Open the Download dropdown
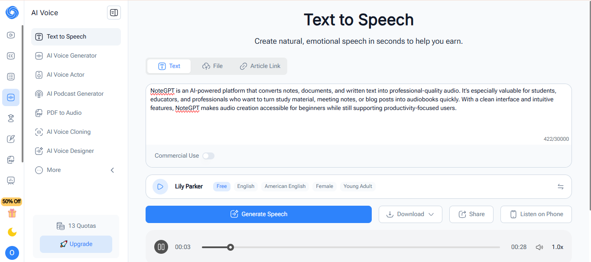 click(410, 214)
